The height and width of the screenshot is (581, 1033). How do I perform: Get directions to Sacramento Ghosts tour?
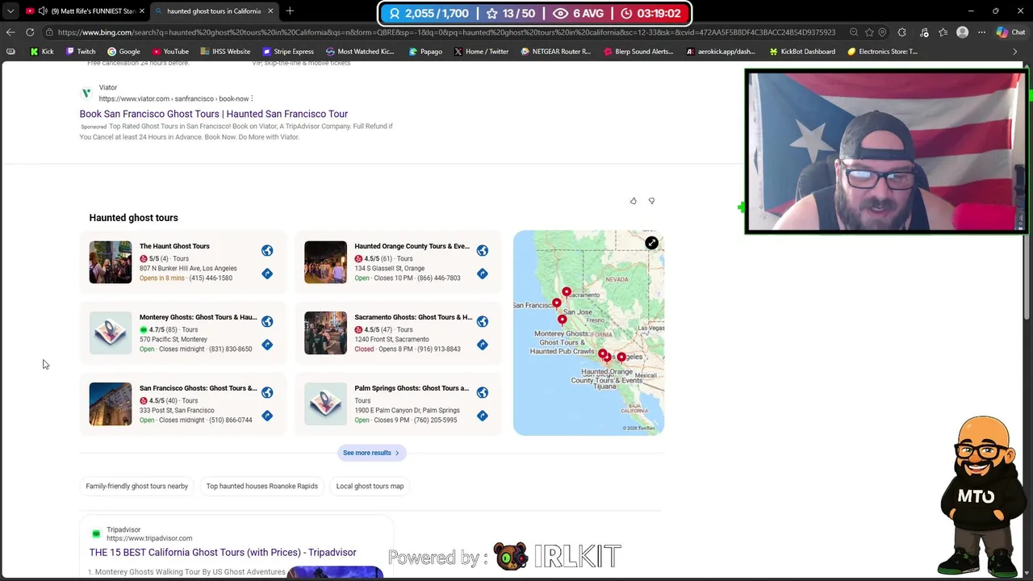pos(482,345)
